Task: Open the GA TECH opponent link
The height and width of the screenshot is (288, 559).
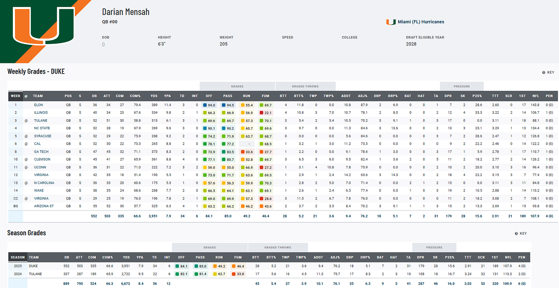Action: coord(41,151)
